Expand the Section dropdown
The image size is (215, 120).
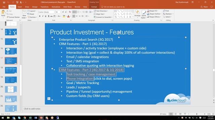[x=32, y=17]
